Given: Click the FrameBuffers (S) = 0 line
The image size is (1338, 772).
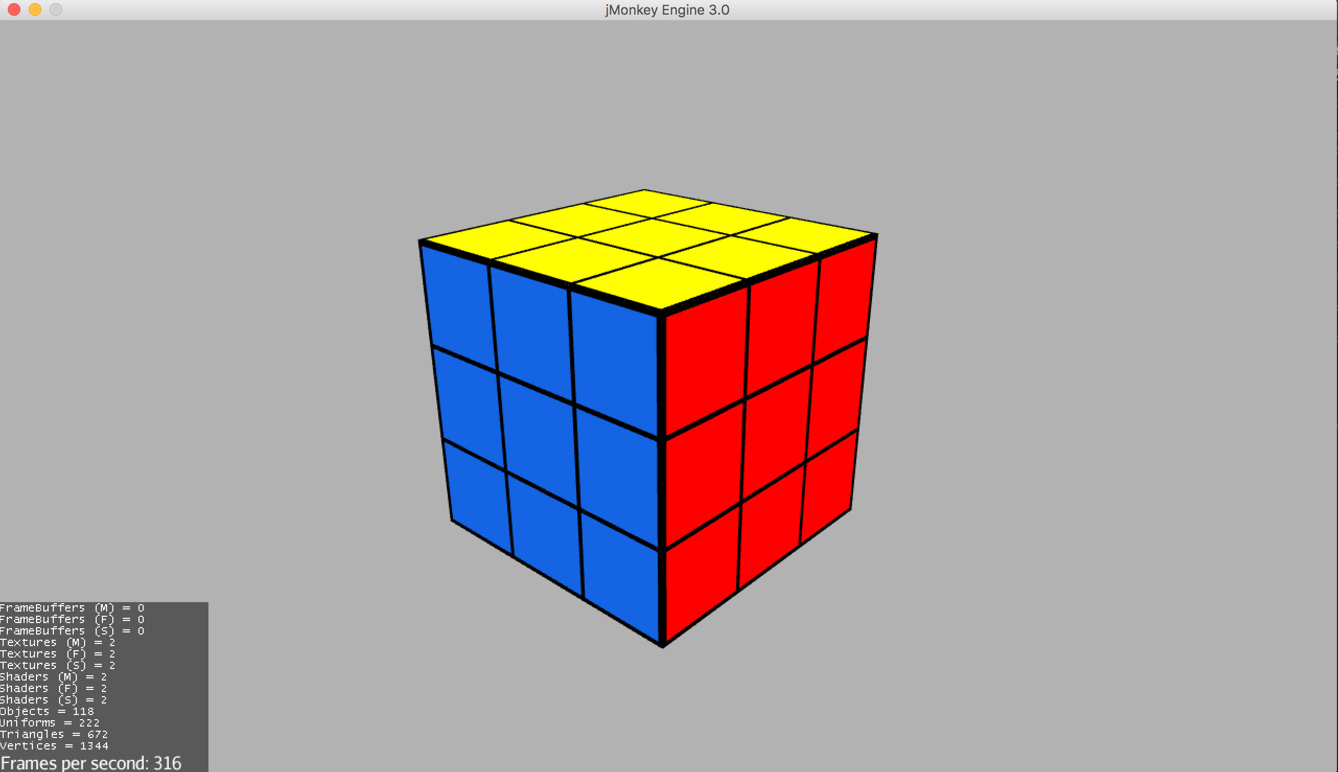Looking at the screenshot, I should (72, 630).
